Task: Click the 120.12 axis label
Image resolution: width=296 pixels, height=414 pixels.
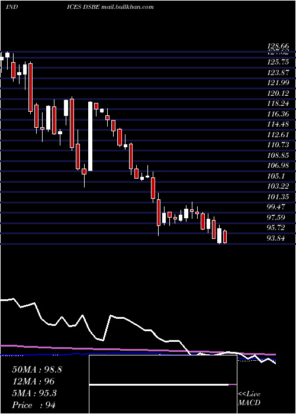Action: point(278,93)
